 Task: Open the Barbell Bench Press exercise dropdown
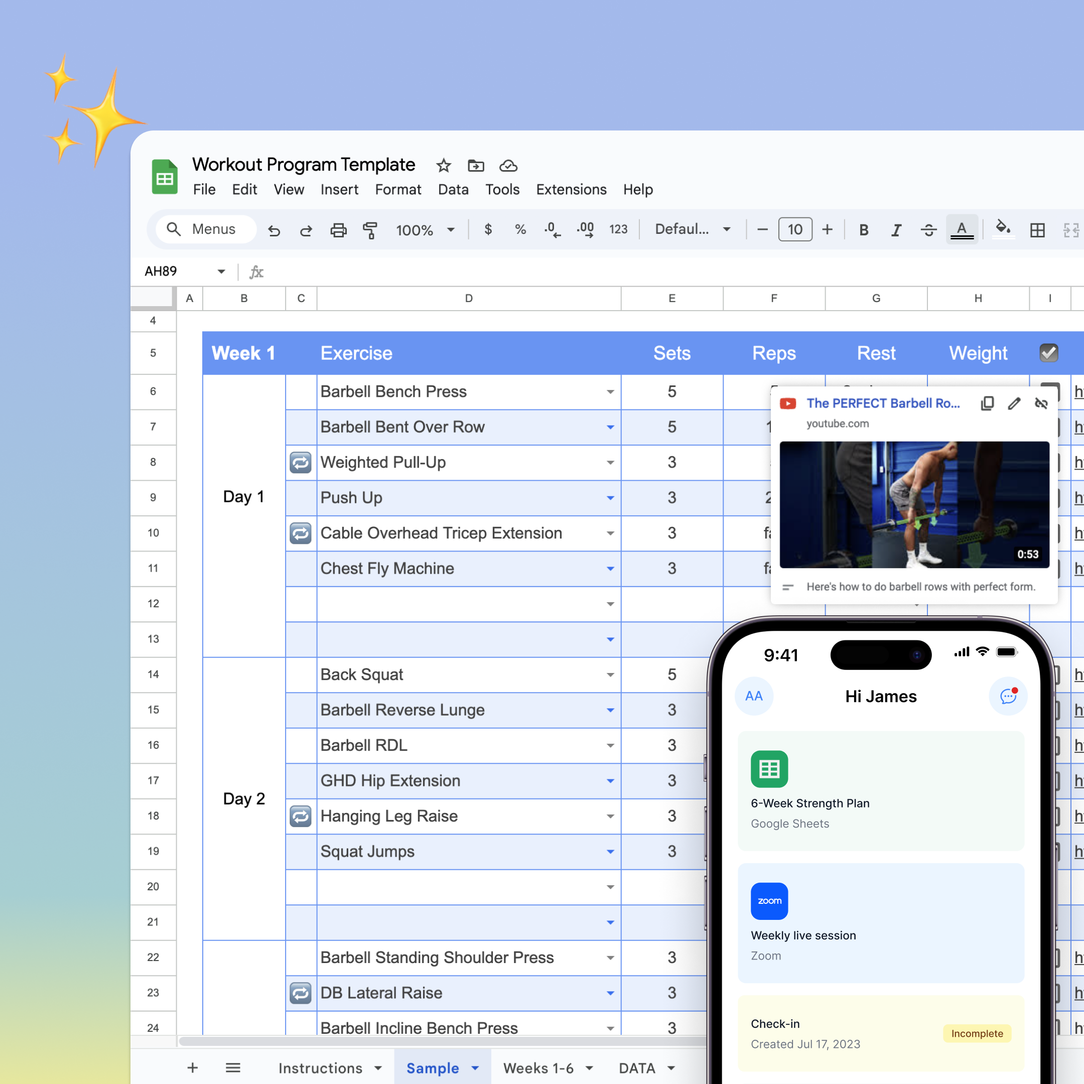[x=610, y=391]
